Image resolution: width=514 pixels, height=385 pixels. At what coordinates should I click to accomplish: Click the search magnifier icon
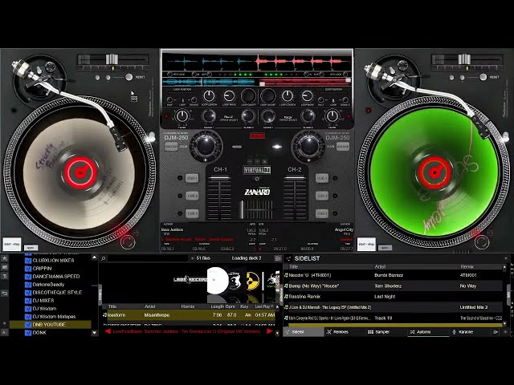click(x=104, y=258)
